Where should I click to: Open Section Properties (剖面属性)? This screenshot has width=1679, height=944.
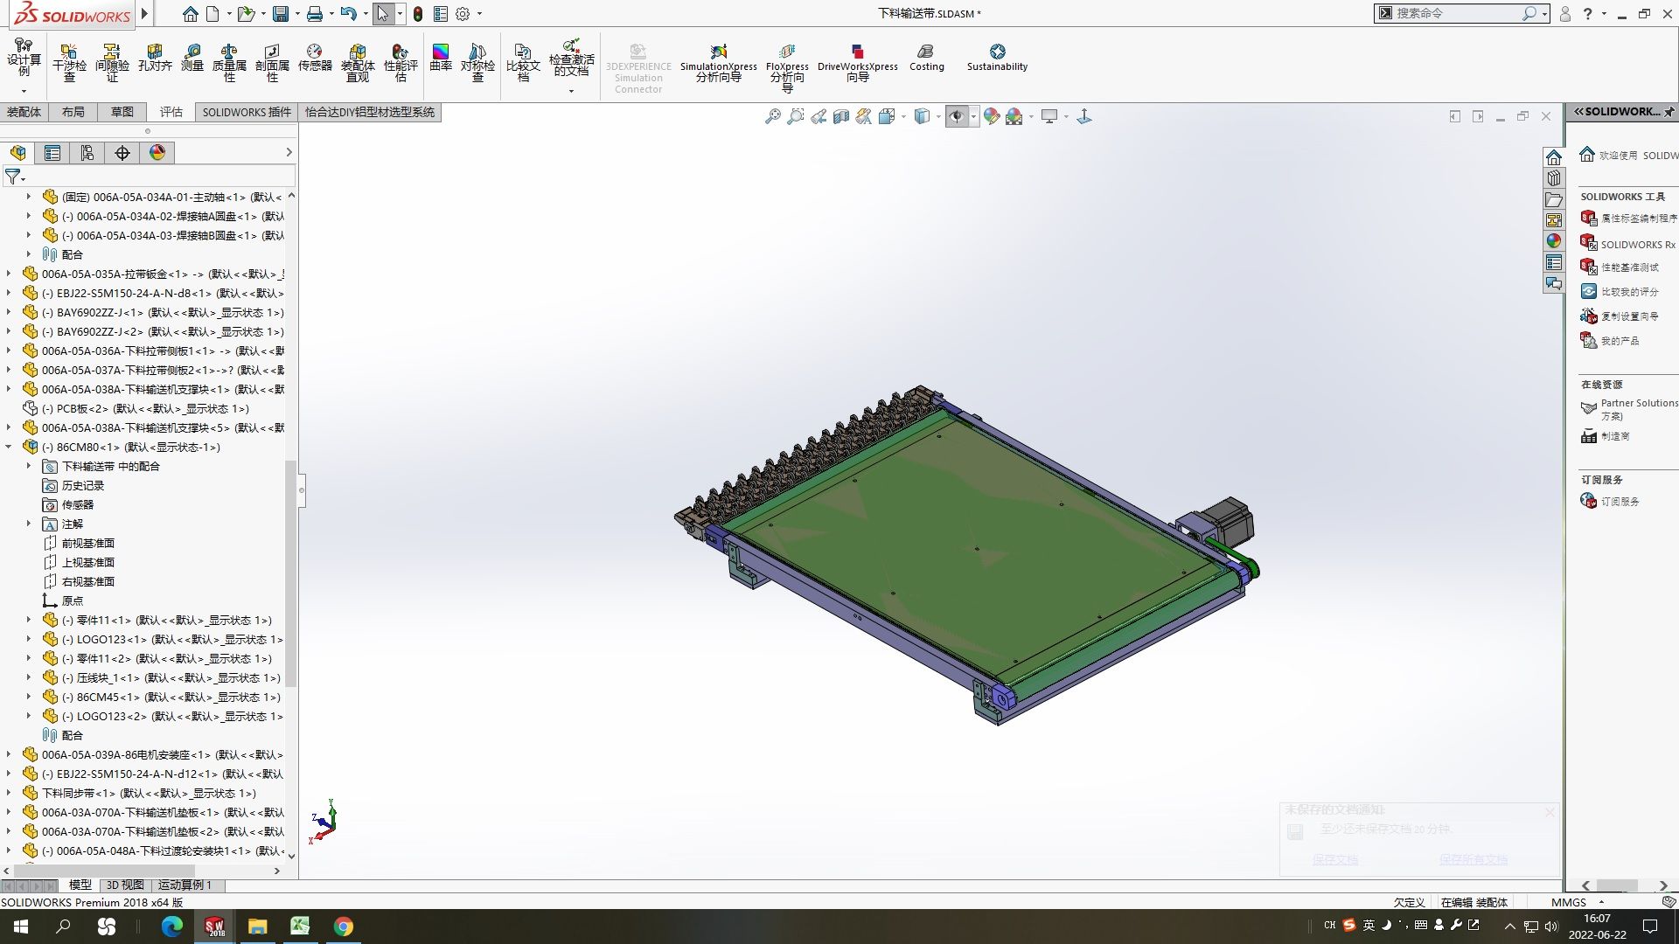pyautogui.click(x=272, y=61)
